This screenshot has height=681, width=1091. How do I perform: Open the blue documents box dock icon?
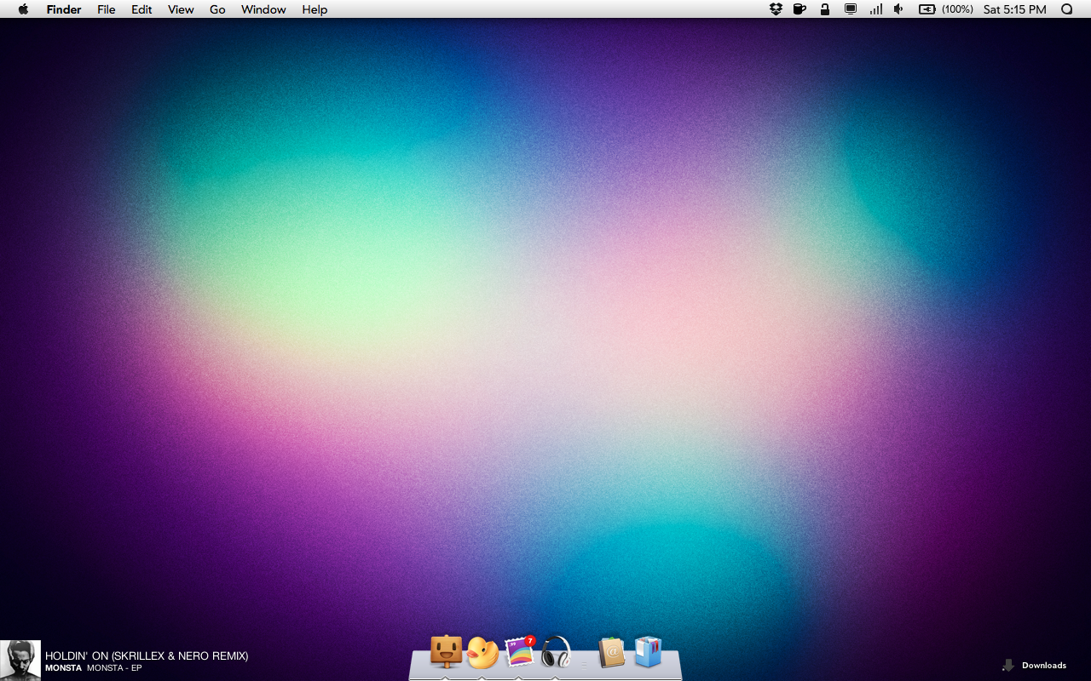pyautogui.click(x=648, y=652)
